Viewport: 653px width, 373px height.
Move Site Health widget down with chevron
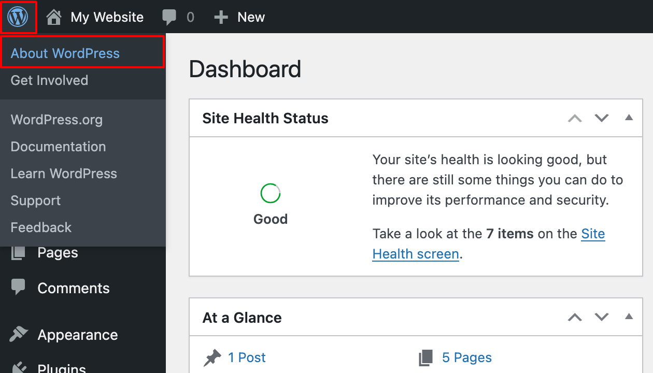click(x=602, y=118)
